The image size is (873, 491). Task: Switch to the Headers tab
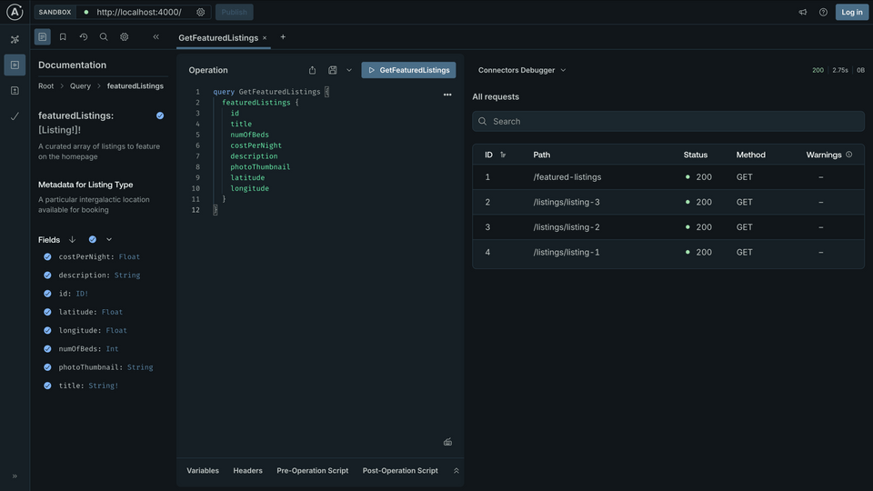[x=247, y=471]
